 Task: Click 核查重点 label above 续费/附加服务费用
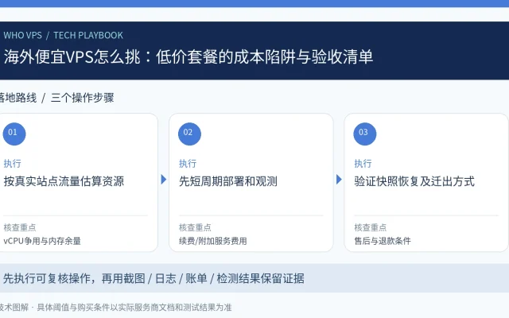coord(195,227)
